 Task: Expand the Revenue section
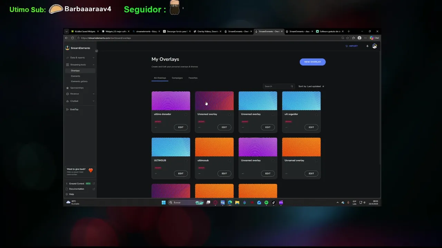pyautogui.click(x=80, y=94)
